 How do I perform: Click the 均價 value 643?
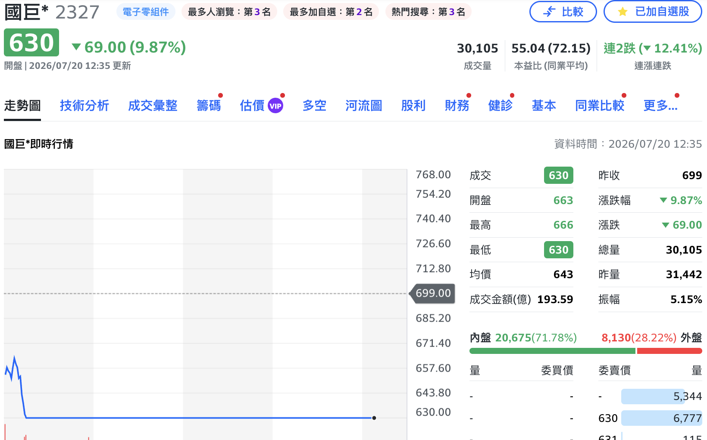click(x=563, y=274)
